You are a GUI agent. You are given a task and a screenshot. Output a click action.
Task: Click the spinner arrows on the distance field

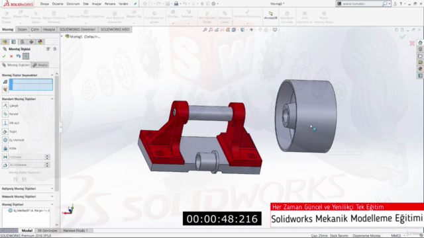[x=47, y=157]
